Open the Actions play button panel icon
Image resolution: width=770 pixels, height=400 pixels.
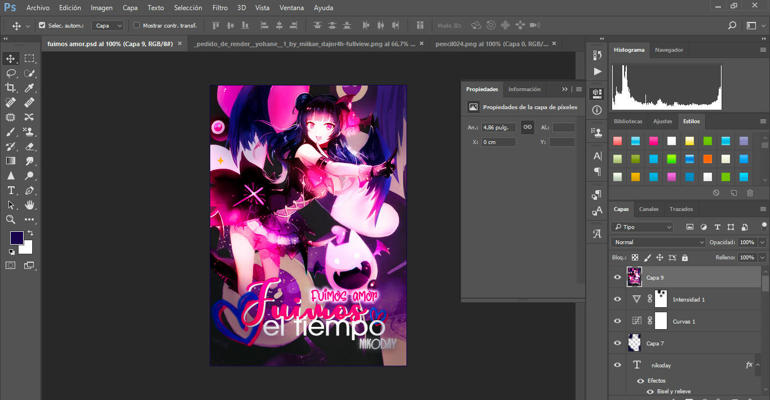pyautogui.click(x=598, y=71)
